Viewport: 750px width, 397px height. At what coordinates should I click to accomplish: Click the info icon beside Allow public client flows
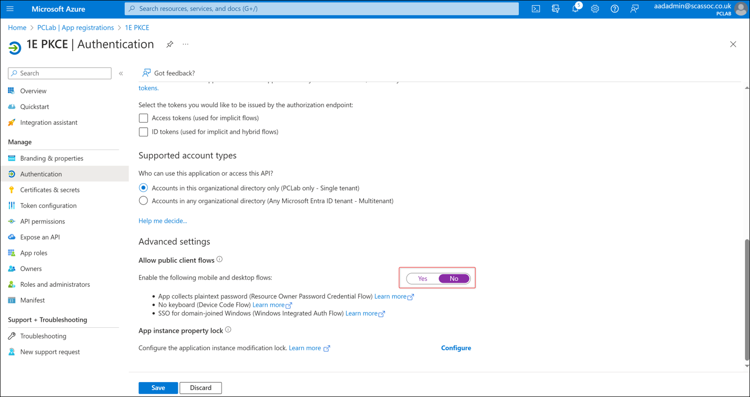(x=220, y=260)
